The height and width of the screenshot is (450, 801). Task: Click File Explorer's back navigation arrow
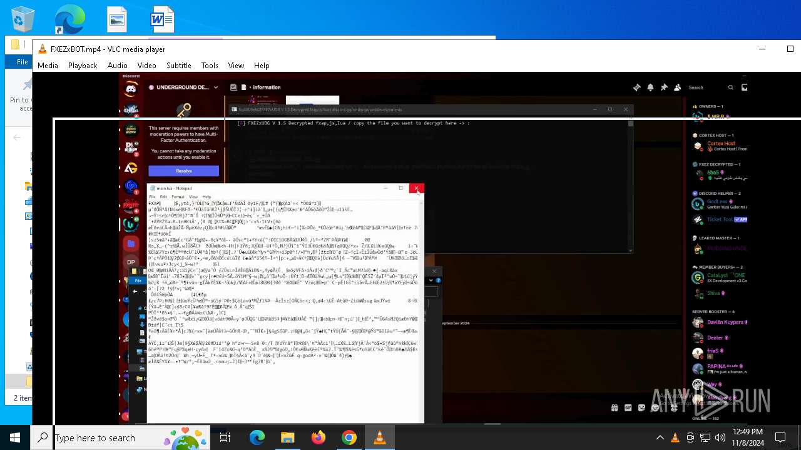pyautogui.click(x=17, y=137)
